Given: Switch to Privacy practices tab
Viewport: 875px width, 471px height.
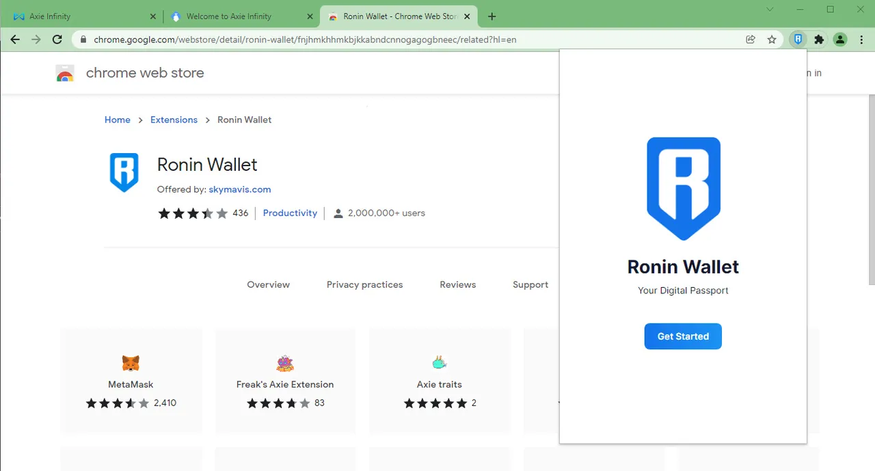Looking at the screenshot, I should (365, 285).
